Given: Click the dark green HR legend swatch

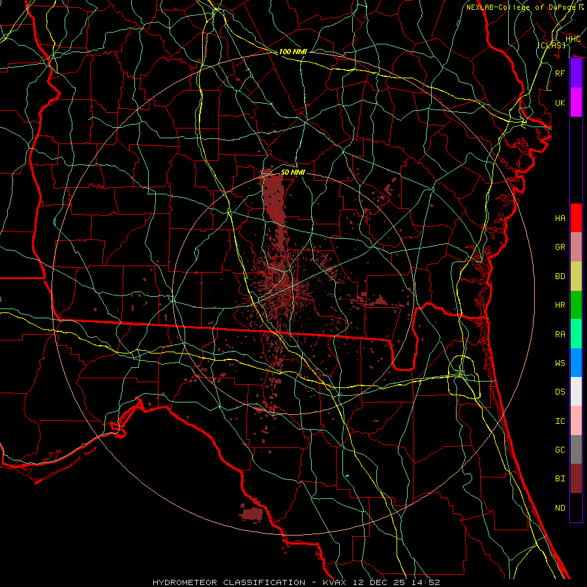Looking at the screenshot, I should 576,305.
